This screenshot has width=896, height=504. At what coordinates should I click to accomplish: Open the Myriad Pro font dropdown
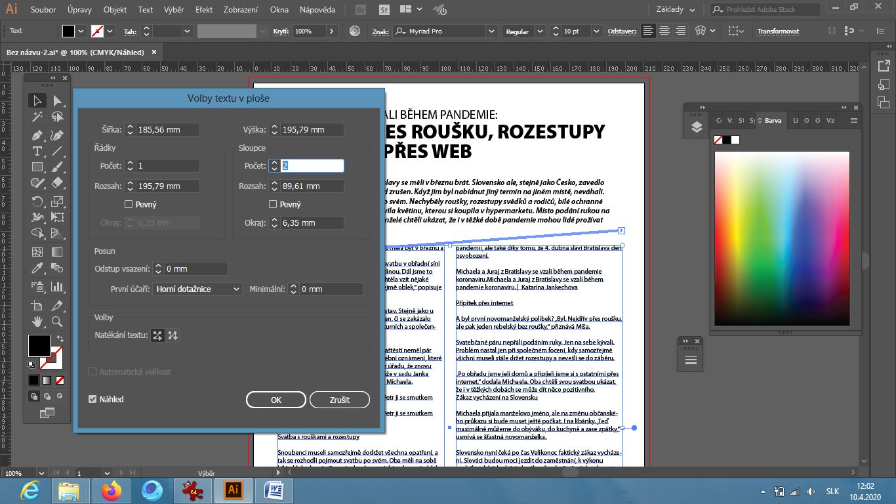coord(490,30)
